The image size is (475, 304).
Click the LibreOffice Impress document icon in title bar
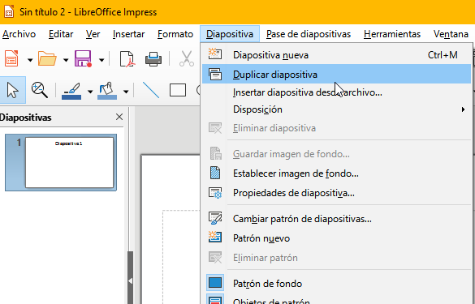(x=9, y=12)
